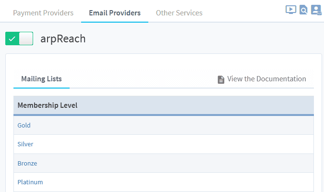The image size is (324, 192).
Task: Open the Gold membership level link
Action: [24, 125]
